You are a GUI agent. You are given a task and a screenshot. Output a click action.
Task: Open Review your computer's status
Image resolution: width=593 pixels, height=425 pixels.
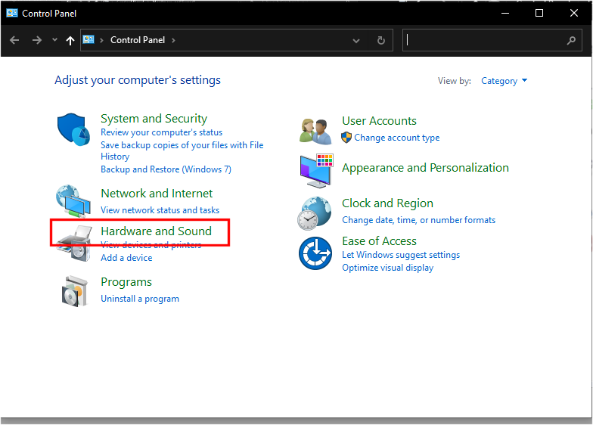[162, 132]
